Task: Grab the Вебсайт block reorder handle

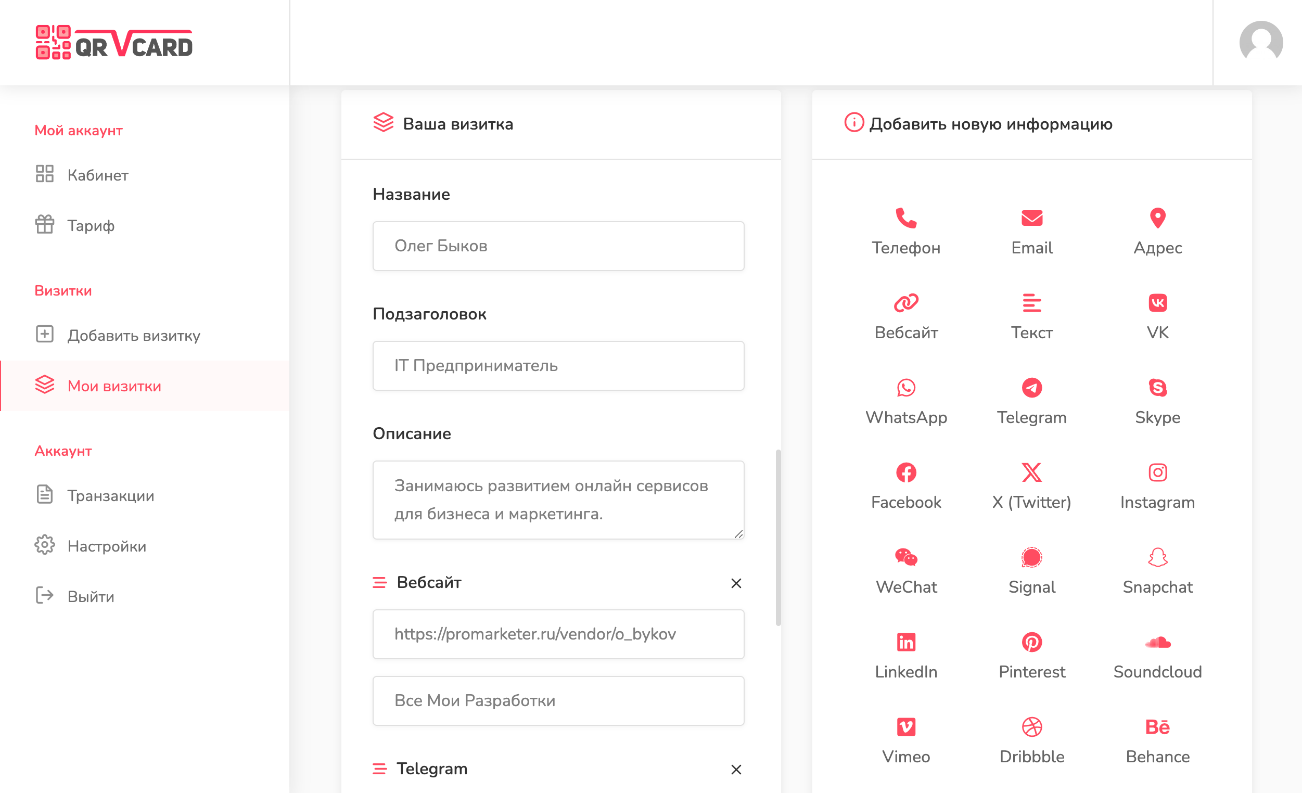Action: (x=379, y=583)
